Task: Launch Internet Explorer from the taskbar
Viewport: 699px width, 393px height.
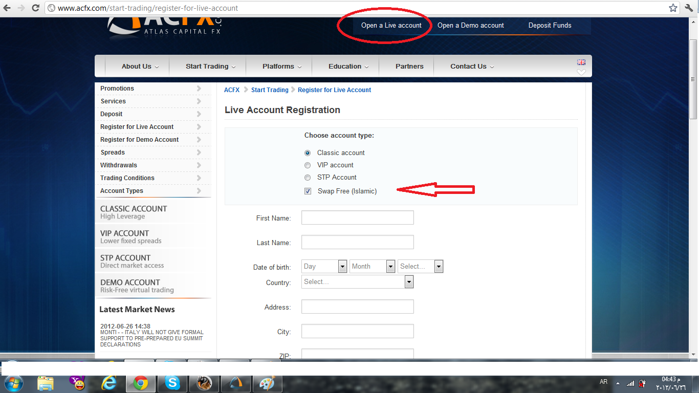Action: tap(109, 383)
